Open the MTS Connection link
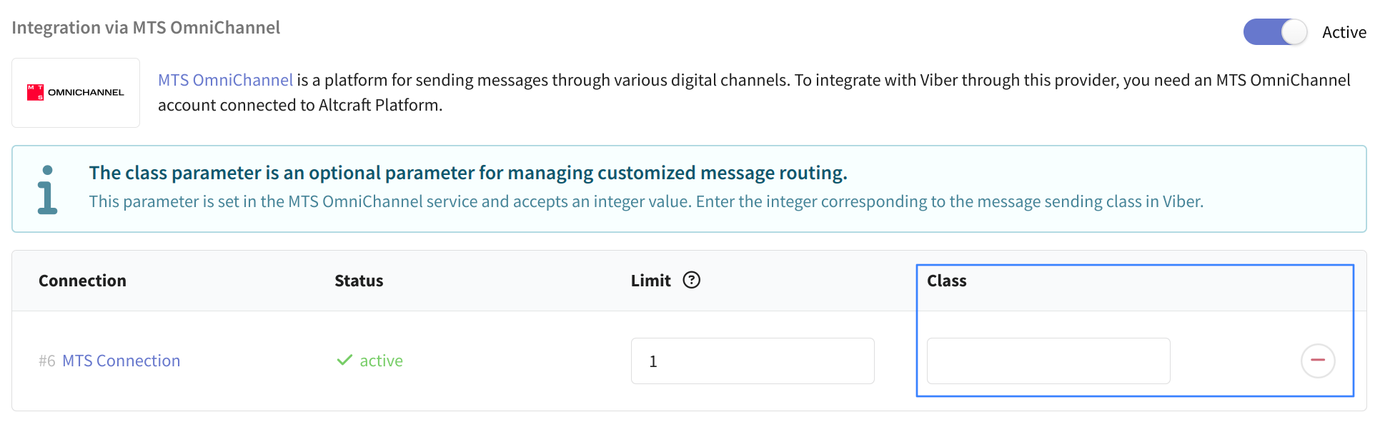This screenshot has width=1385, height=422. pyautogui.click(x=121, y=361)
